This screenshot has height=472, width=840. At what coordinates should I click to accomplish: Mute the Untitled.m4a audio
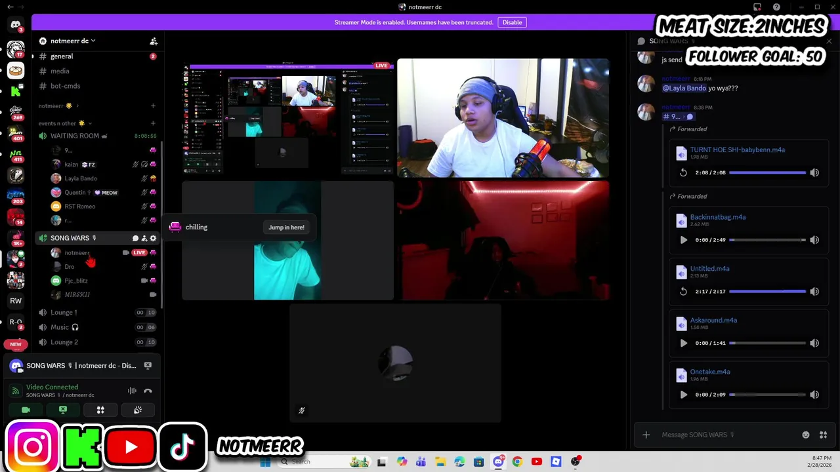[x=814, y=292]
